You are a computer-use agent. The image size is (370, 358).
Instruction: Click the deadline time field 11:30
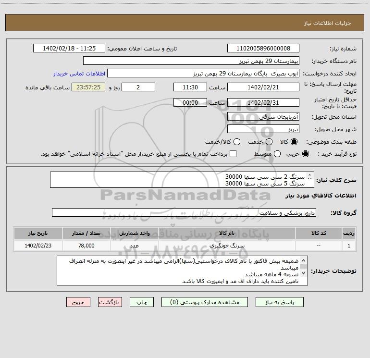pyautogui.click(x=190, y=87)
